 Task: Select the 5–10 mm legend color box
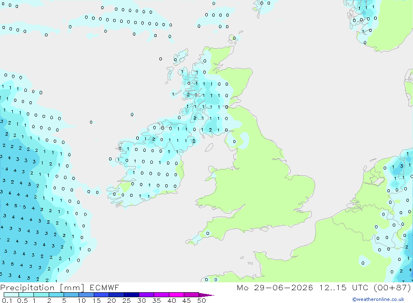(x=71, y=295)
